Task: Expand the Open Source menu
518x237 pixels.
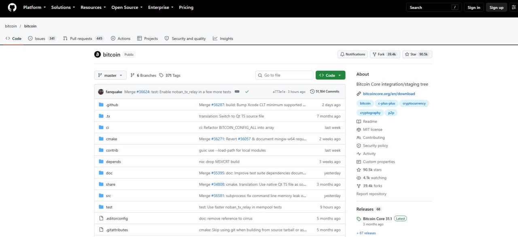Action: tap(127, 7)
